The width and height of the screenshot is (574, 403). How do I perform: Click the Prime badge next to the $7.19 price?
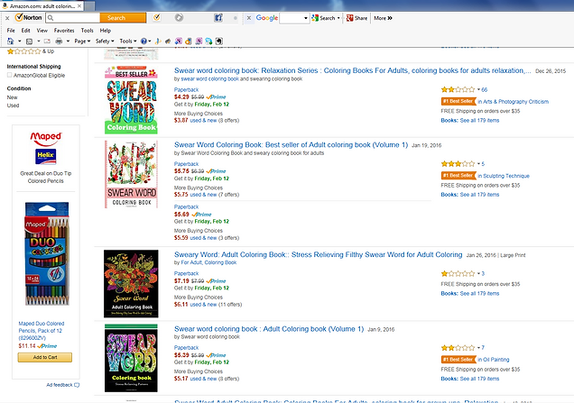point(216,281)
